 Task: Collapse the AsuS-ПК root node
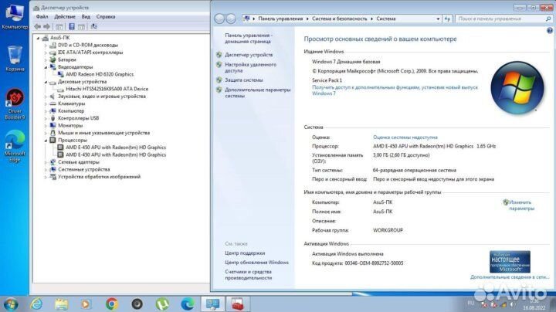click(x=39, y=38)
